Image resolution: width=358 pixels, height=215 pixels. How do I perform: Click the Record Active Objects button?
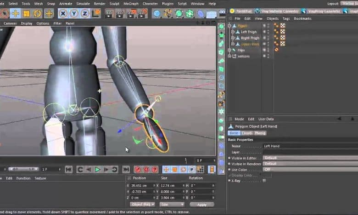[x=138, y=170]
